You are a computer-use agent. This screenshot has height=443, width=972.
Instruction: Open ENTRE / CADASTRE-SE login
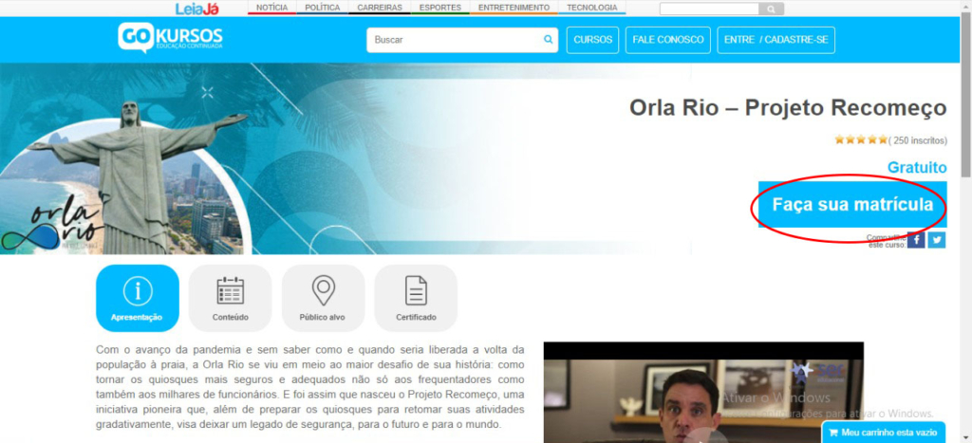click(x=776, y=40)
